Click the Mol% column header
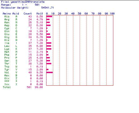Viewport: 139px width, 113px height. pyautogui.click(x=40, y=14)
